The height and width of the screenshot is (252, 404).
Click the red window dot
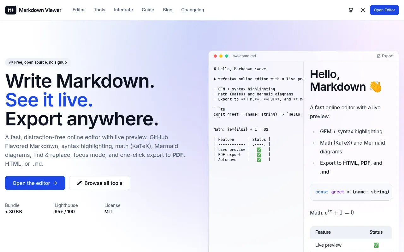pos(215,56)
